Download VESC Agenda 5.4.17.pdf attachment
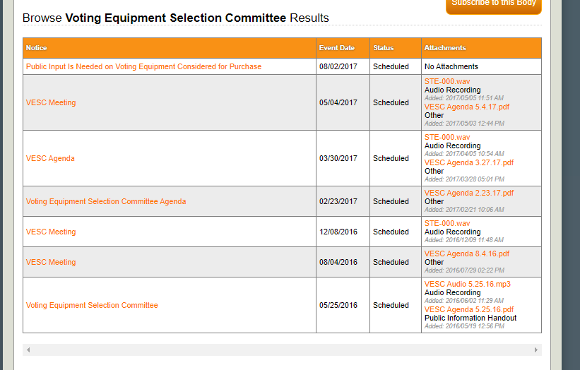 point(466,107)
